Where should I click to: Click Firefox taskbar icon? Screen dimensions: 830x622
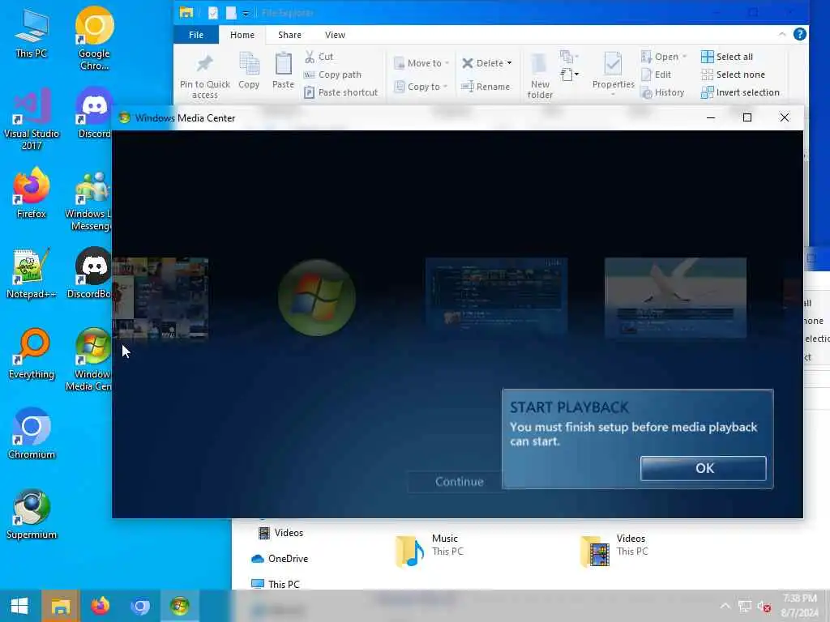coord(100,606)
